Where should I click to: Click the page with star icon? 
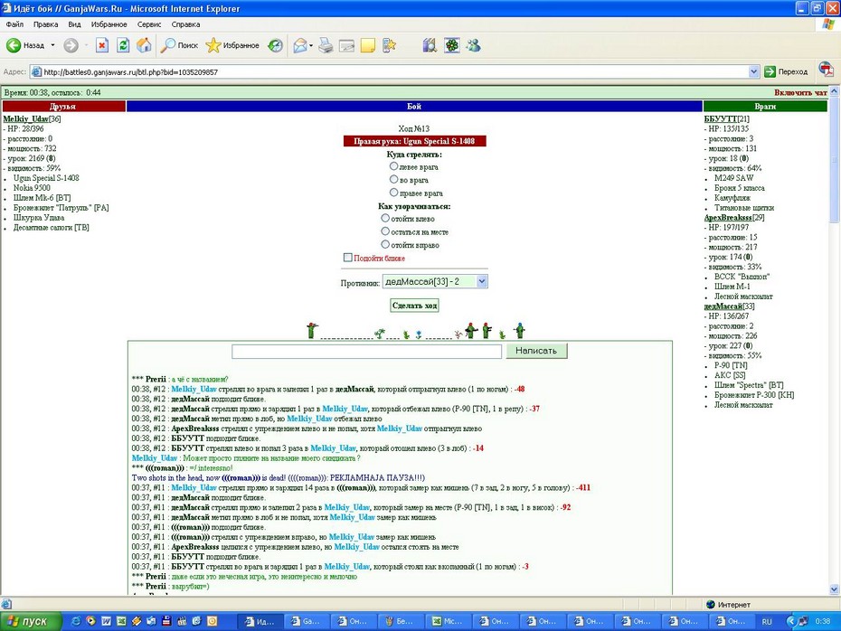pos(389,45)
